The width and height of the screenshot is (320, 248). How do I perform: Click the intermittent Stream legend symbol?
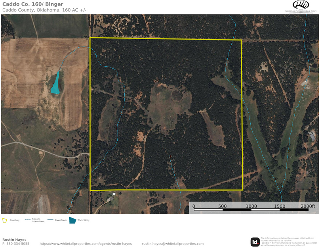[x=27, y=220]
